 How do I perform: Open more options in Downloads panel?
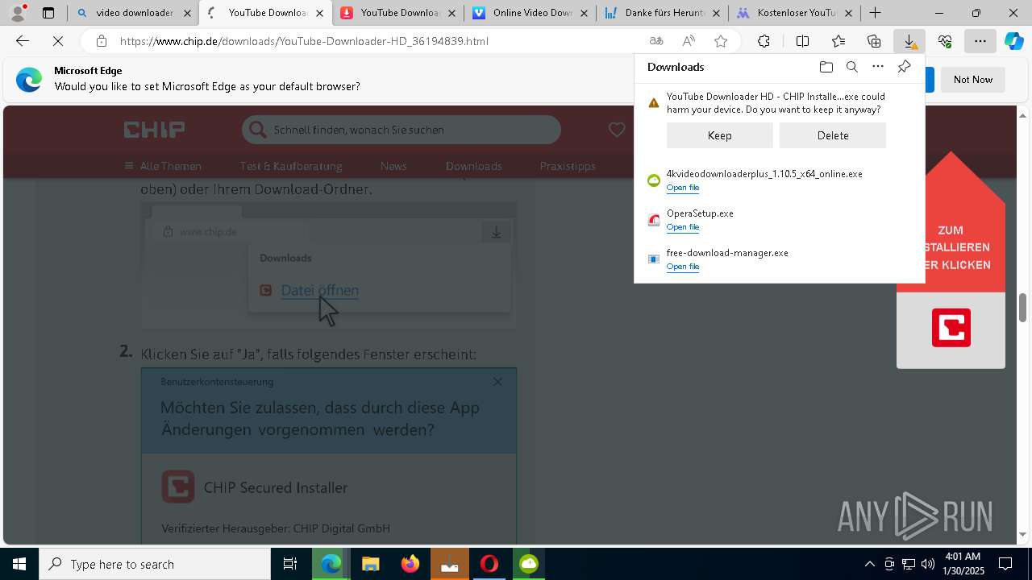click(x=878, y=67)
